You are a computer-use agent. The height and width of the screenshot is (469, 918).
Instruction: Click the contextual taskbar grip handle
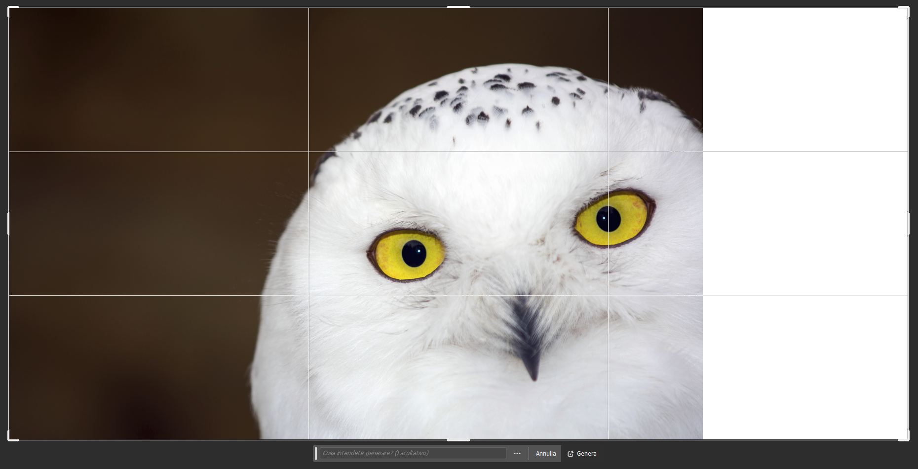pyautogui.click(x=316, y=453)
